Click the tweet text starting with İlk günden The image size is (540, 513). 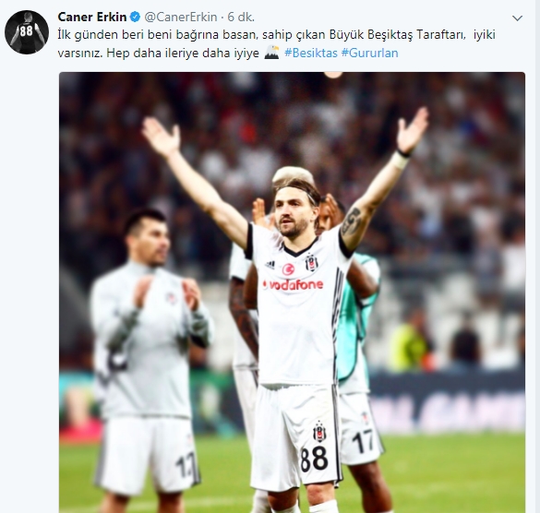click(276, 43)
